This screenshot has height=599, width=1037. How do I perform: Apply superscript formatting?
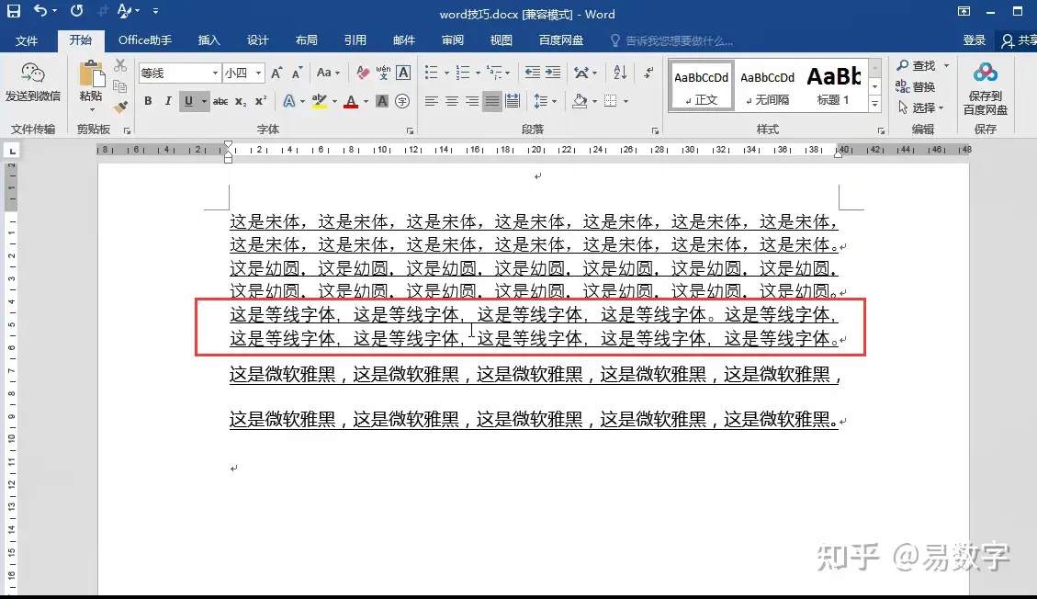(260, 101)
